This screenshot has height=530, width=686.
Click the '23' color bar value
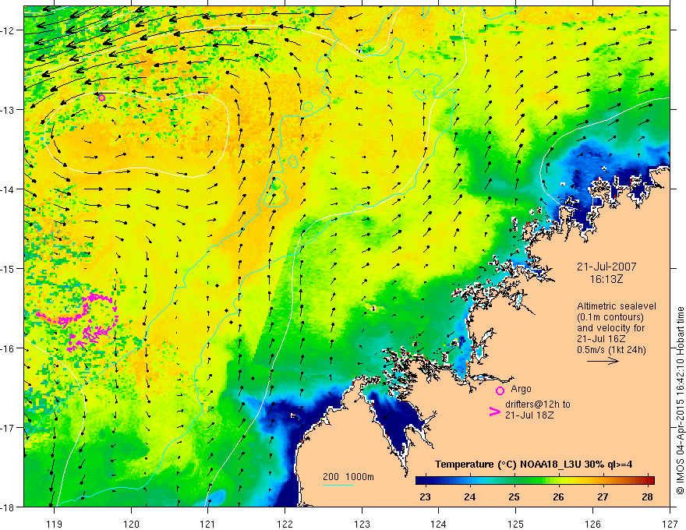425,496
